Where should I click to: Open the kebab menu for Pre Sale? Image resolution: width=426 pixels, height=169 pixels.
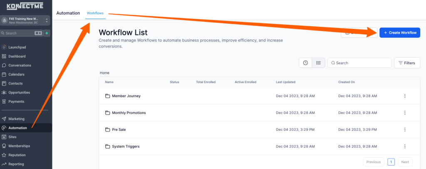pyautogui.click(x=405, y=129)
